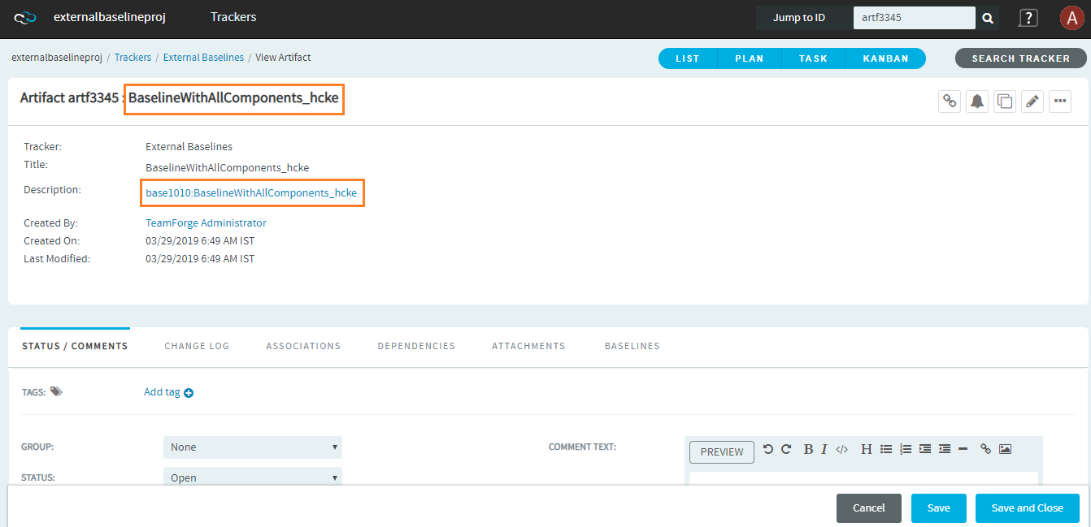Image resolution: width=1091 pixels, height=527 pixels.
Task: Click the externalbaselineproj breadcrumb text
Action: tap(57, 58)
